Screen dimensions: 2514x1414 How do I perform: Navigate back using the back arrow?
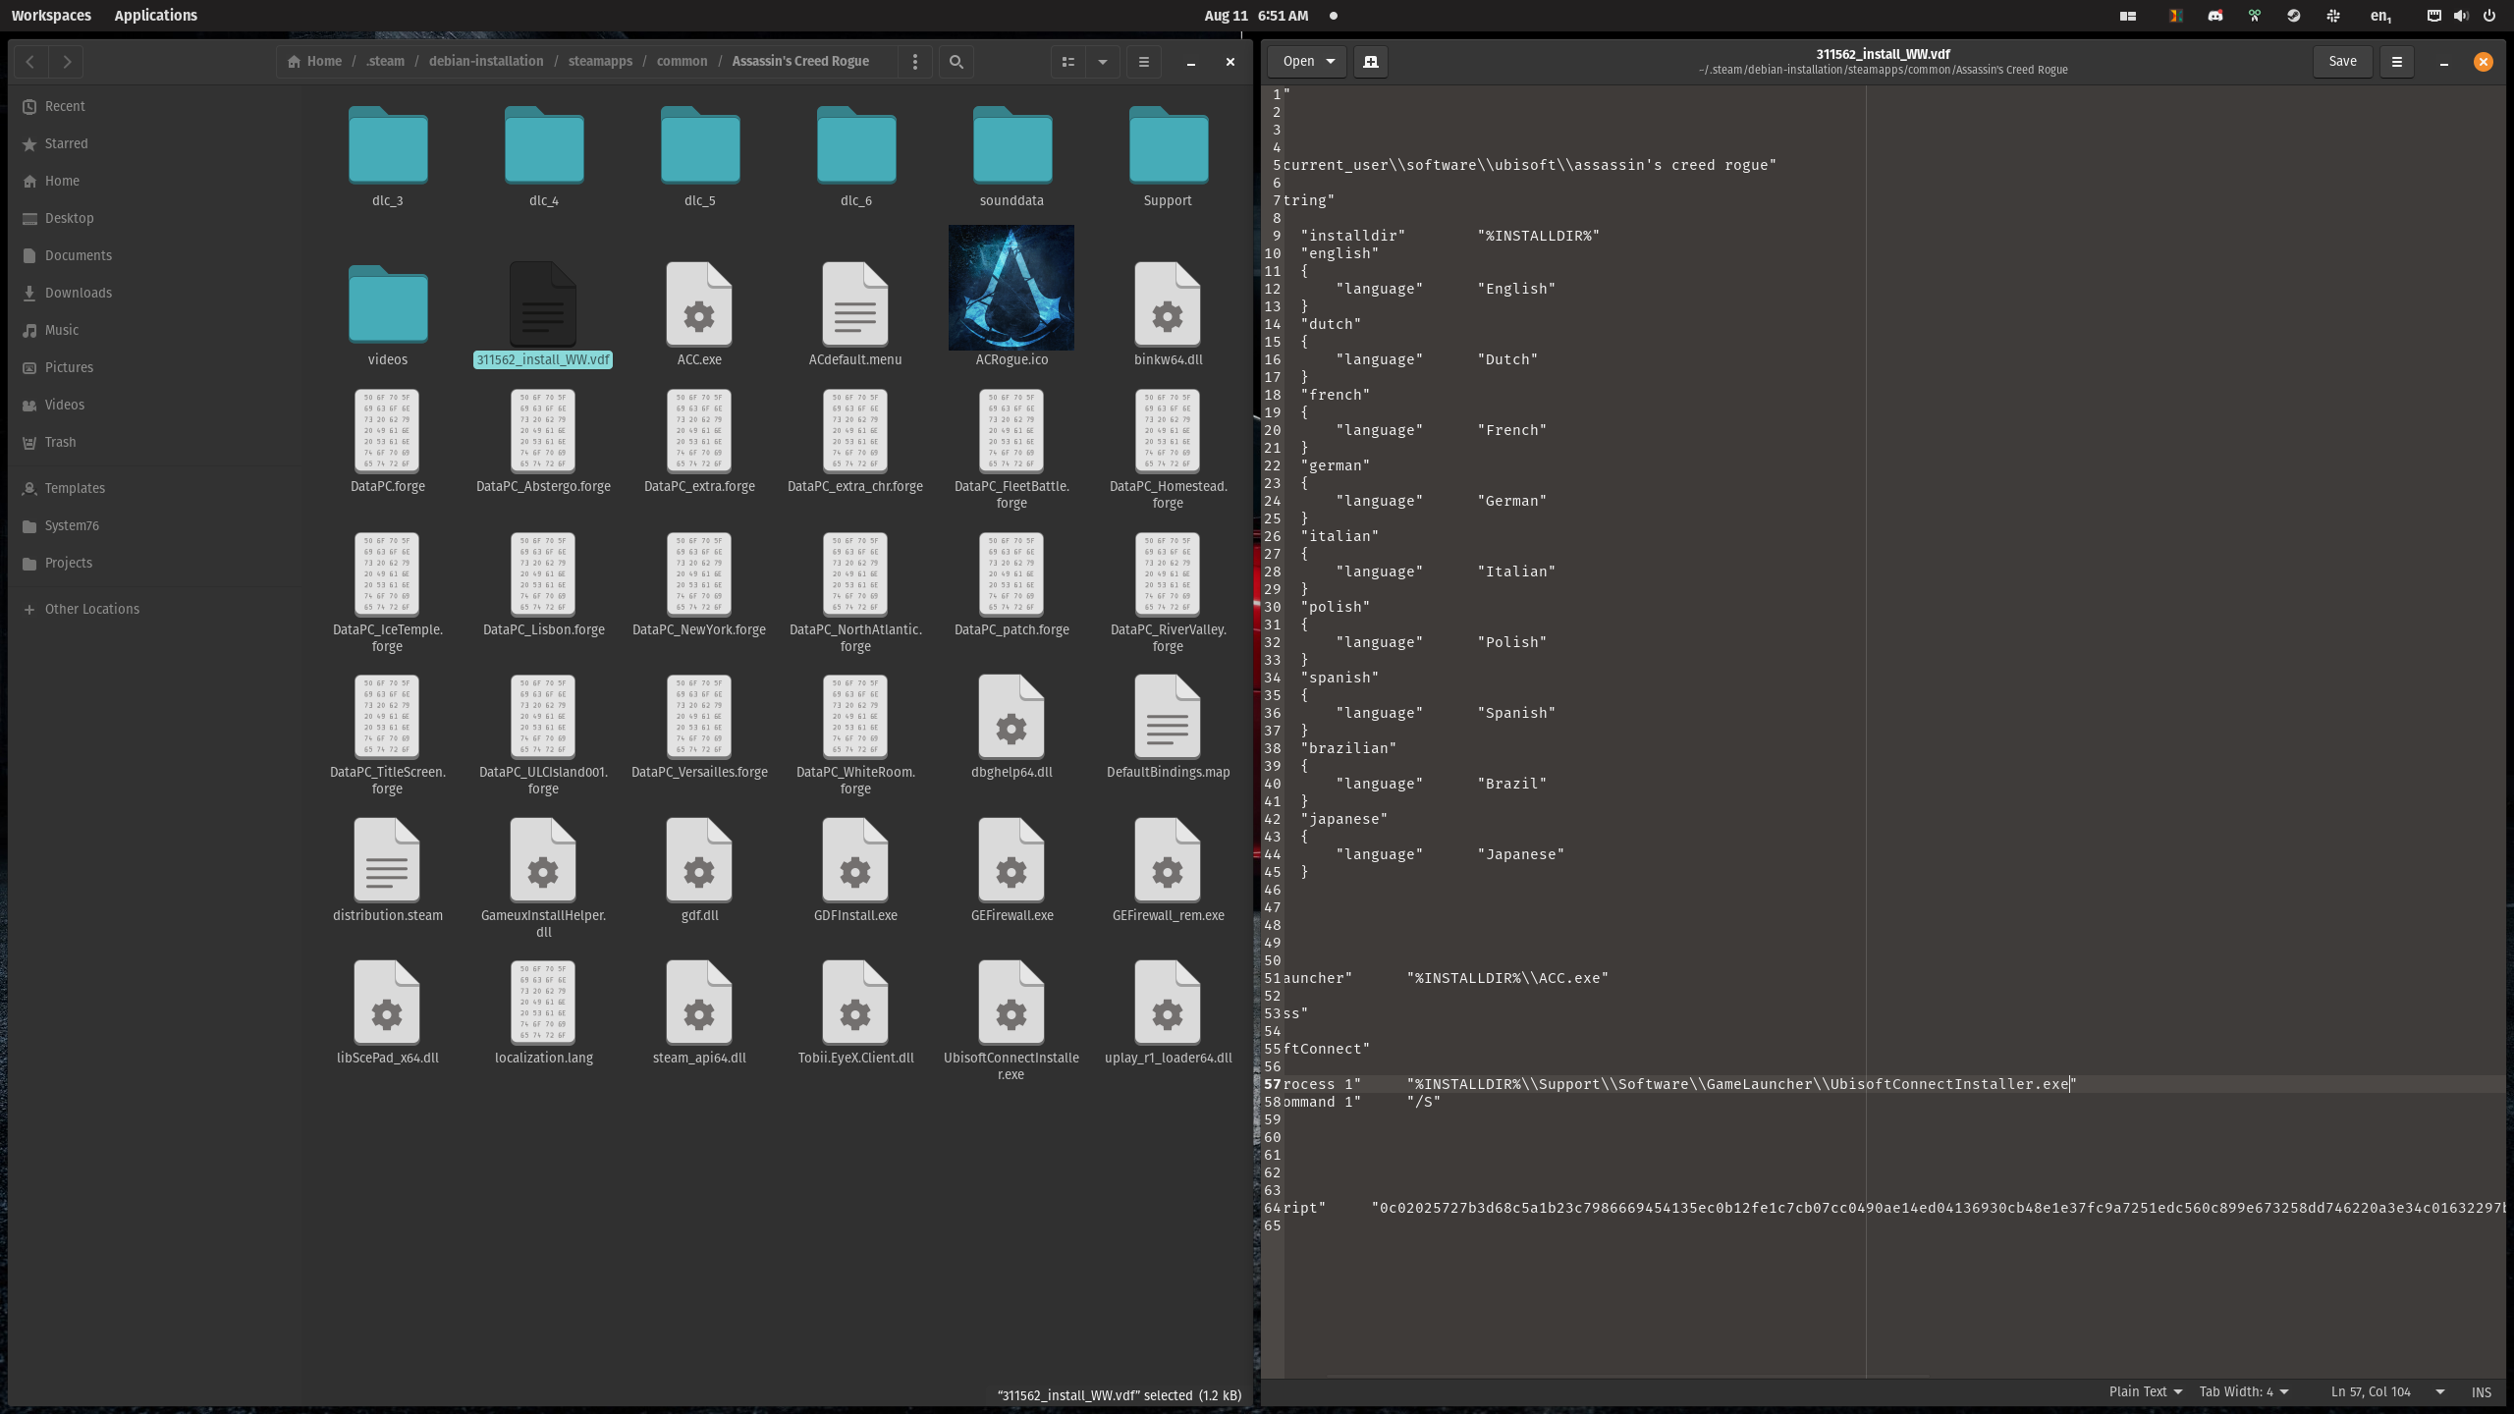pyautogui.click(x=29, y=61)
